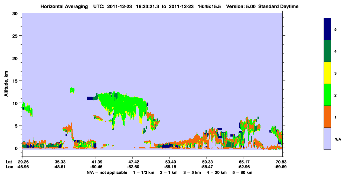Click the latitude value 41.39
352x180 pixels.
click(96, 162)
